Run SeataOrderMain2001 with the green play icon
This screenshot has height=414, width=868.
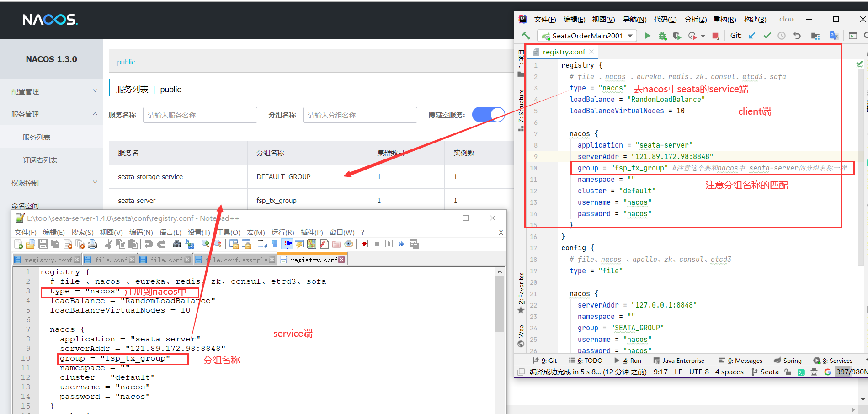(x=647, y=36)
